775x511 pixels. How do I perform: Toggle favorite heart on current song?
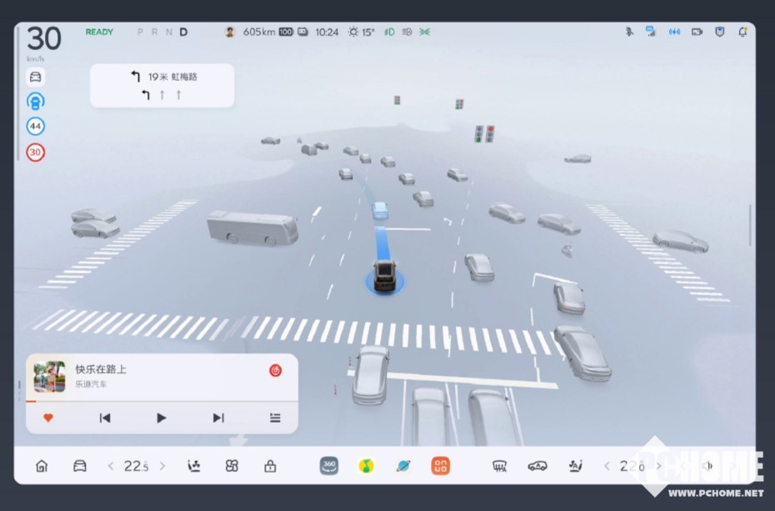click(48, 418)
